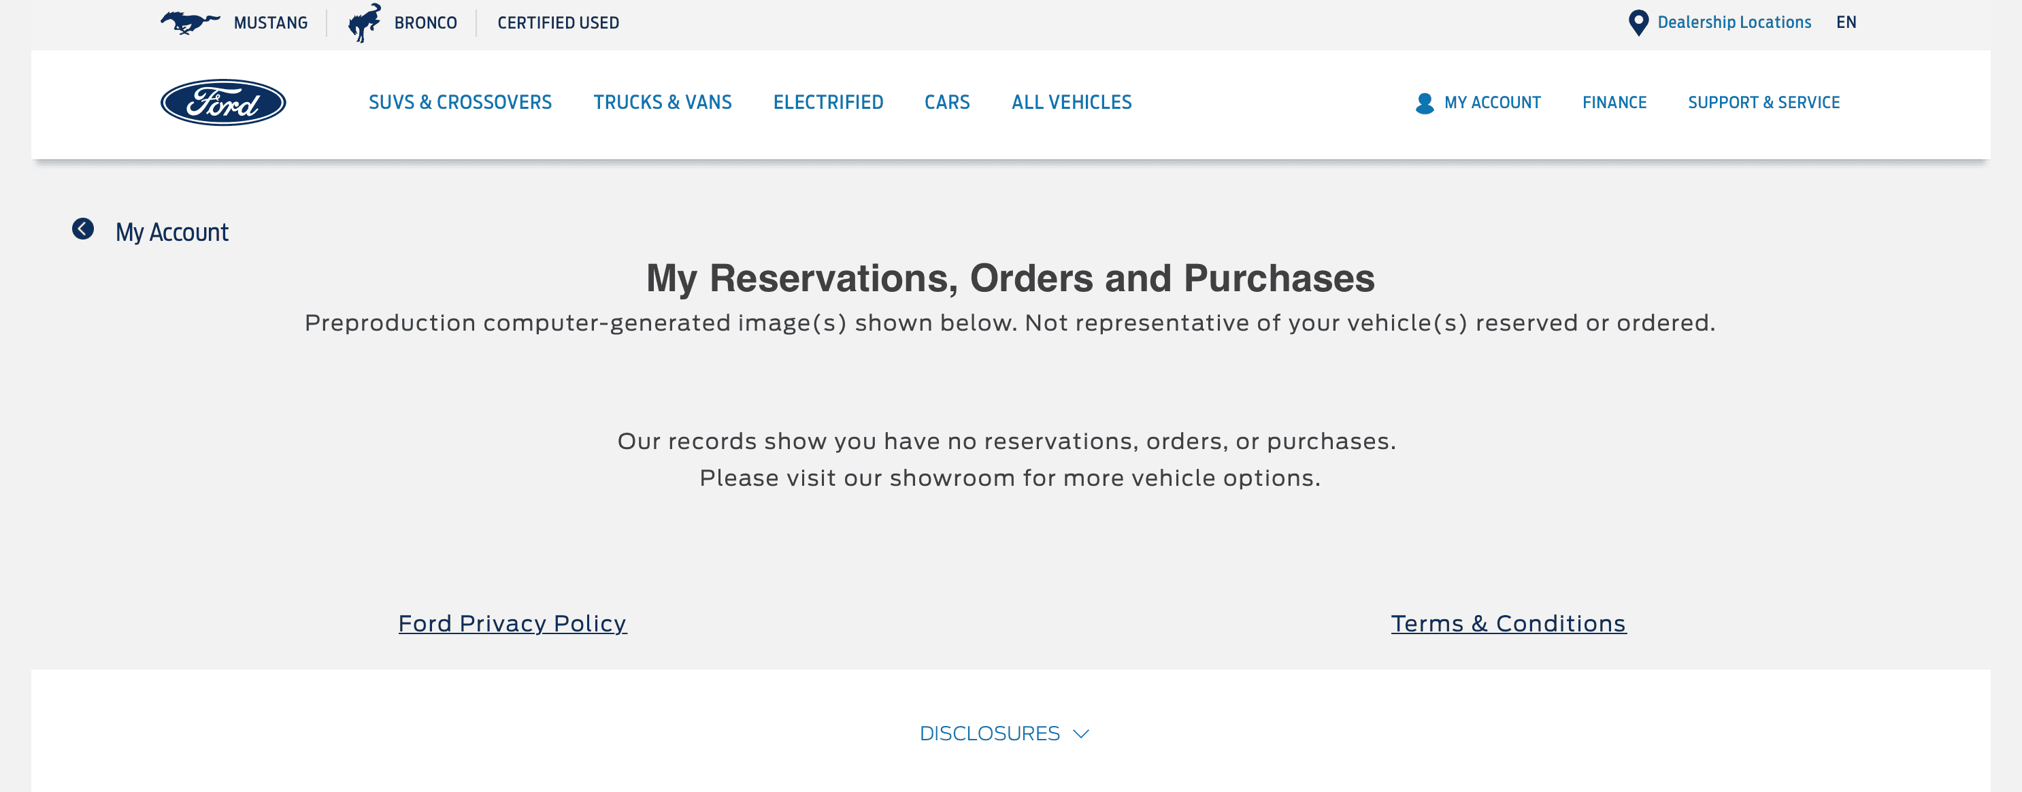Click the My Account person icon
Image resolution: width=2022 pixels, height=792 pixels.
pyautogui.click(x=1424, y=103)
